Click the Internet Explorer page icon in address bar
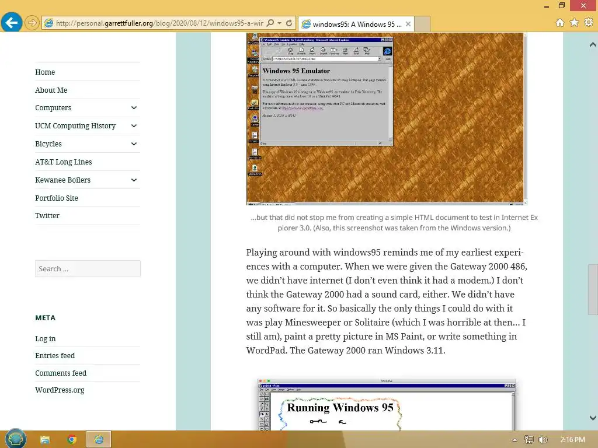This screenshot has height=448, width=598. [x=49, y=23]
